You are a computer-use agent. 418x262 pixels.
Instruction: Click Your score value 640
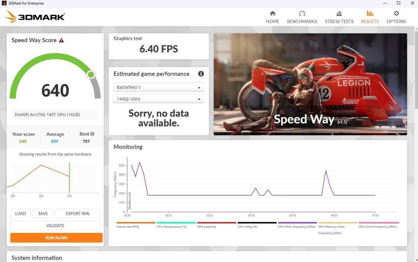click(23, 141)
